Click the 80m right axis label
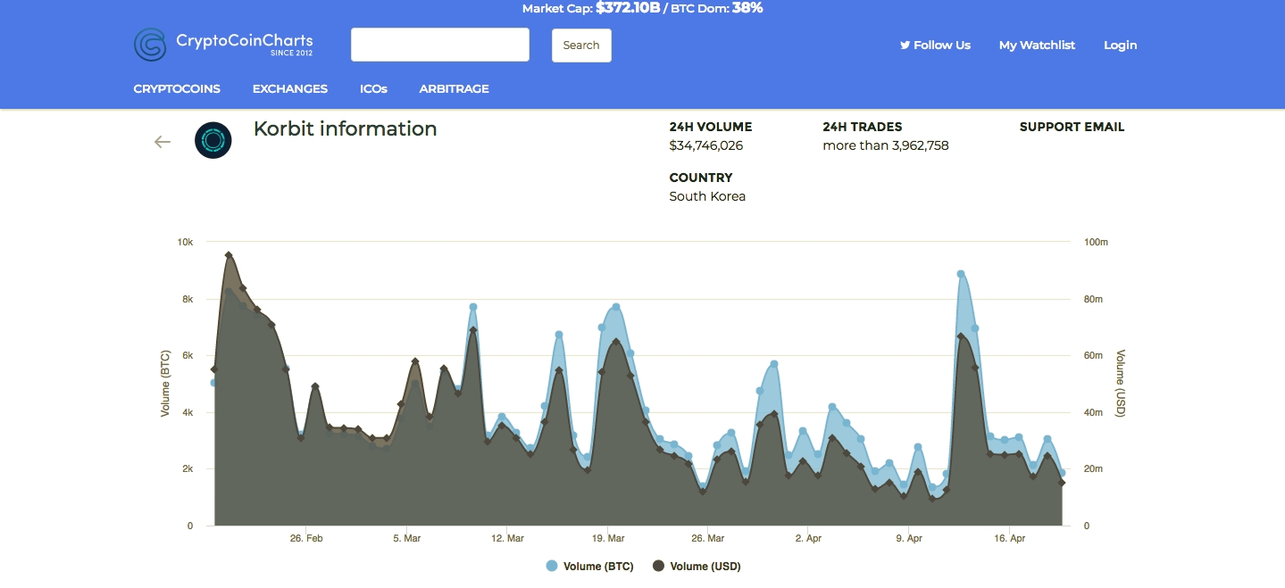Screen dimensions: 1285x588 point(1093,299)
